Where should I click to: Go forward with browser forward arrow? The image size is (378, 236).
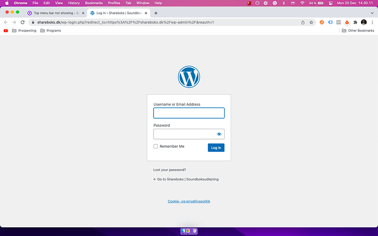point(14,22)
